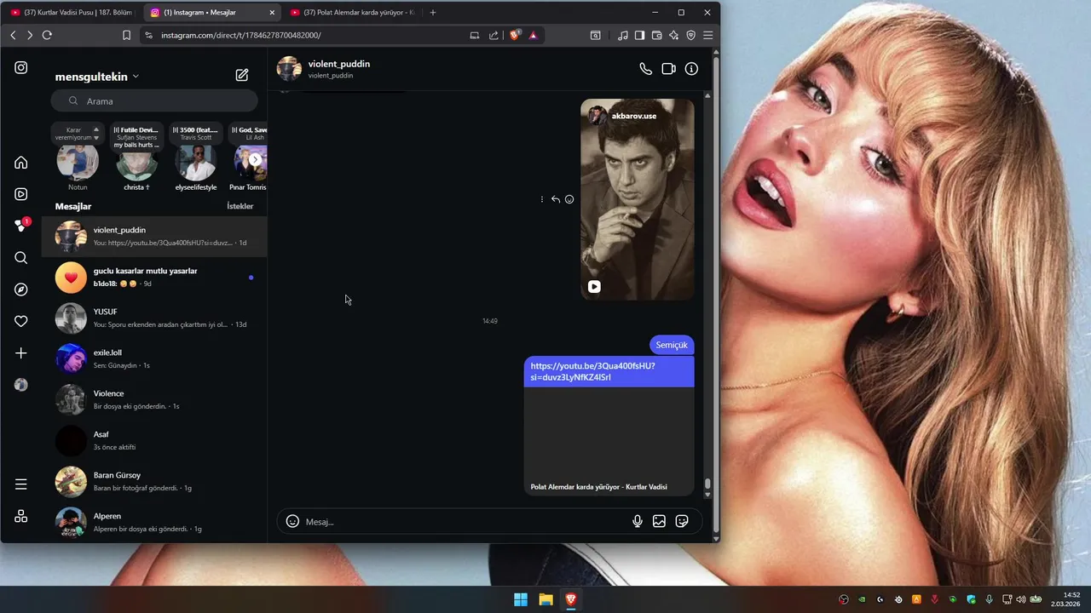Show next notes with arrow button
The image size is (1091, 613).
pos(255,159)
